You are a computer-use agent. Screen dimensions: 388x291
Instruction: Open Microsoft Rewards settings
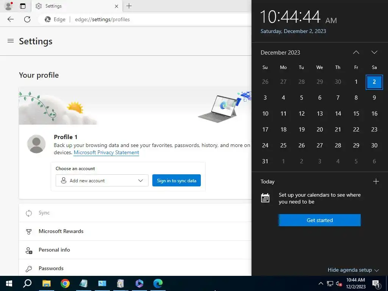(x=135, y=232)
